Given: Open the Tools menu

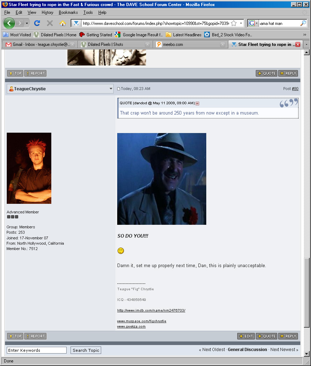Looking at the screenshot, I should 88,12.
